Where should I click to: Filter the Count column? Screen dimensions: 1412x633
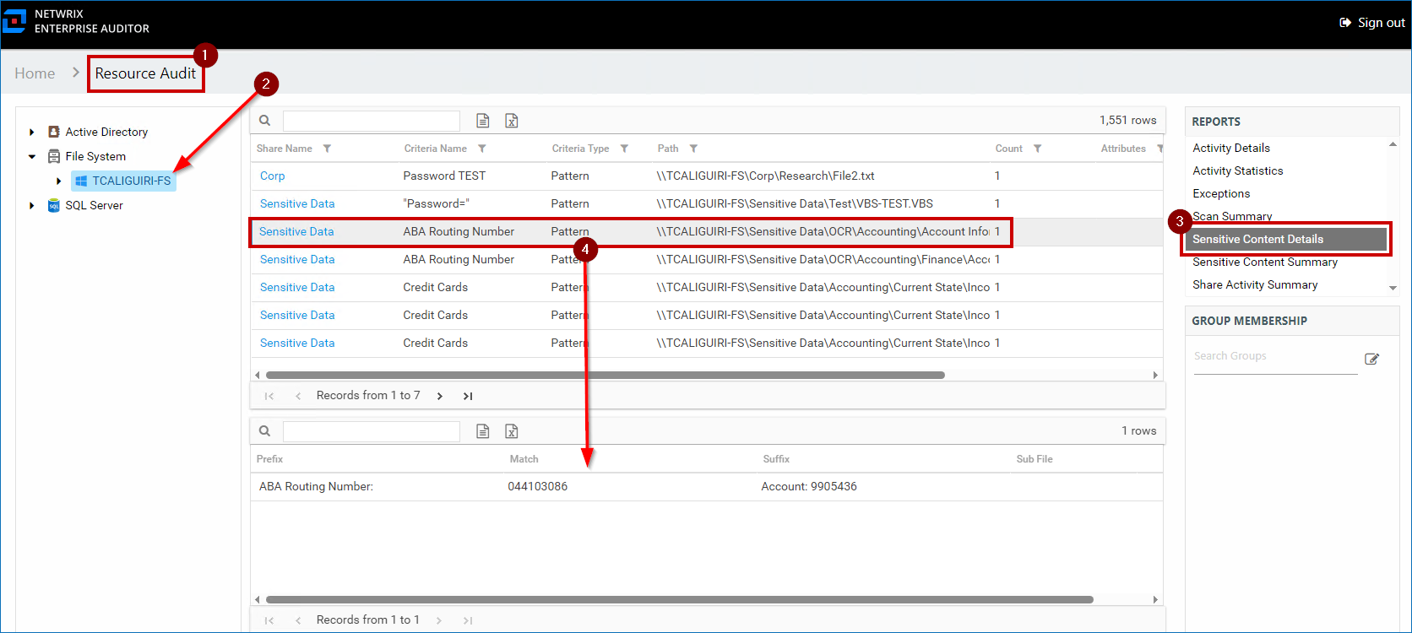(1037, 149)
